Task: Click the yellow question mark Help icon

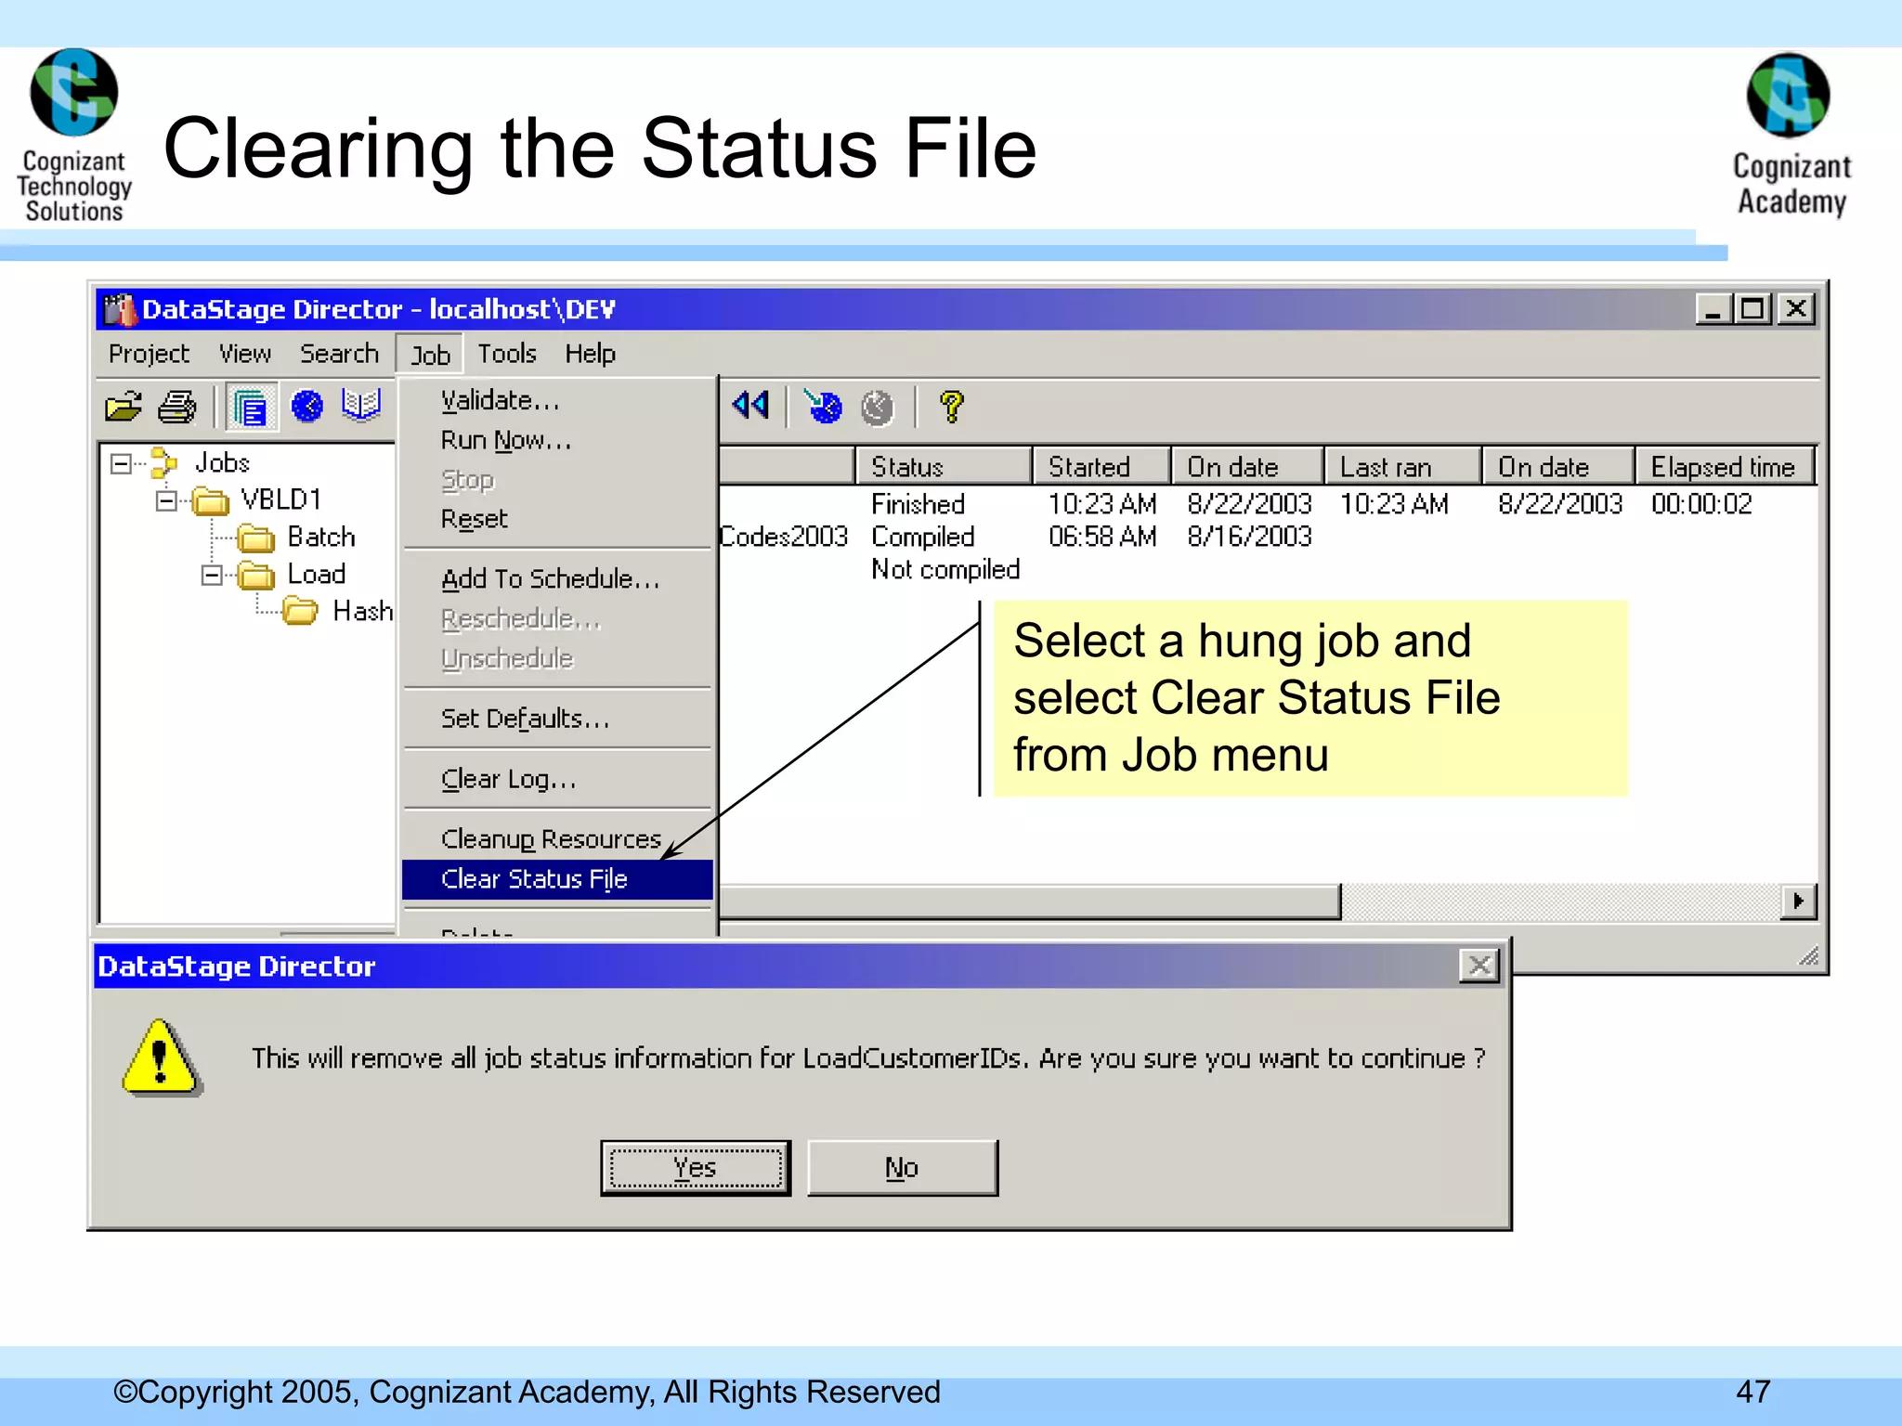Action: tap(952, 407)
